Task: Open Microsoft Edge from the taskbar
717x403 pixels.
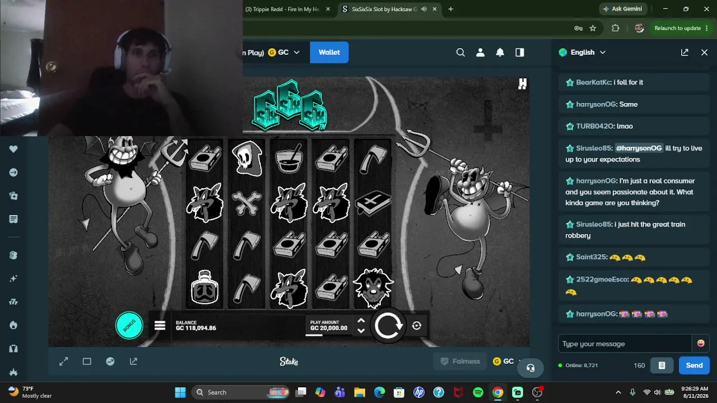Action: pos(379,392)
